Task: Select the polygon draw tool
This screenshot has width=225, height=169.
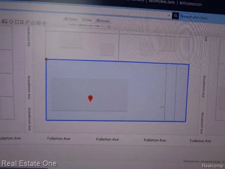Action: [x=22, y=22]
